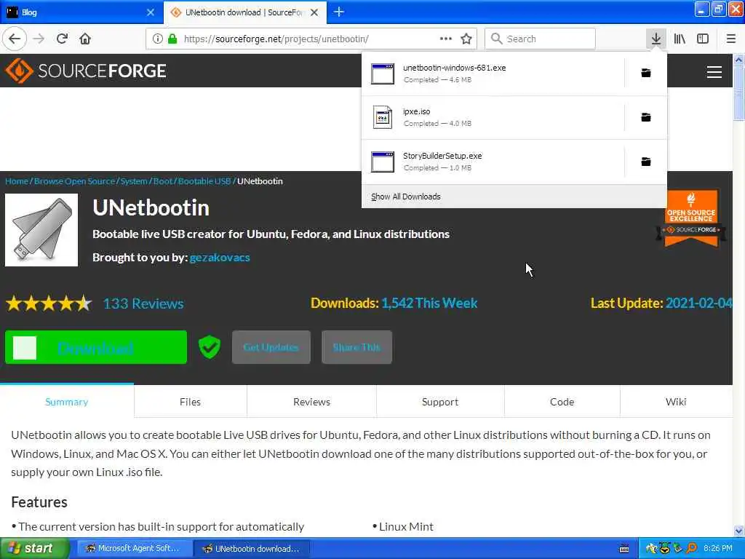Open the 133 Reviews link
This screenshot has width=745, height=559.
tap(143, 304)
